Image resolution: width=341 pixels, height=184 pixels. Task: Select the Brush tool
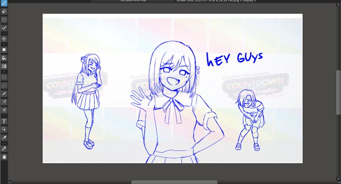point(4,3)
